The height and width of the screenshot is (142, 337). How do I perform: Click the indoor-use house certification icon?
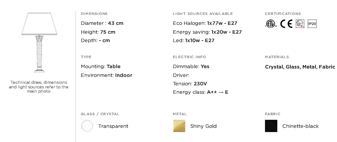click(x=300, y=23)
